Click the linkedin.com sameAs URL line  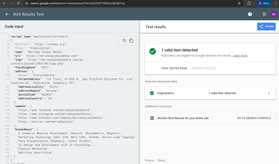(x=61, y=118)
